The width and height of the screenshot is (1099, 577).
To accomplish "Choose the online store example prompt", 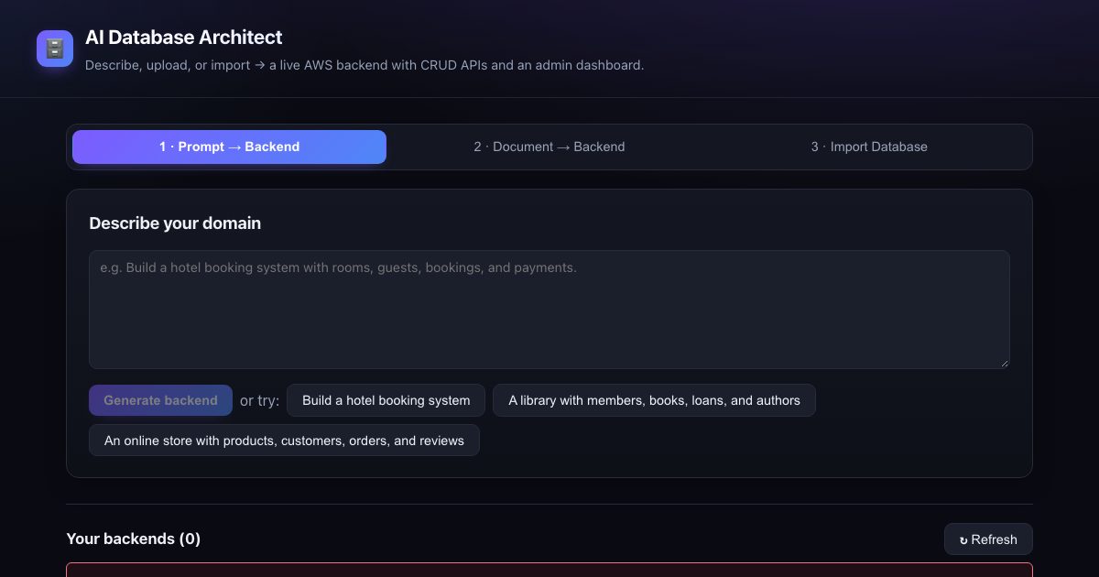I will (x=284, y=441).
